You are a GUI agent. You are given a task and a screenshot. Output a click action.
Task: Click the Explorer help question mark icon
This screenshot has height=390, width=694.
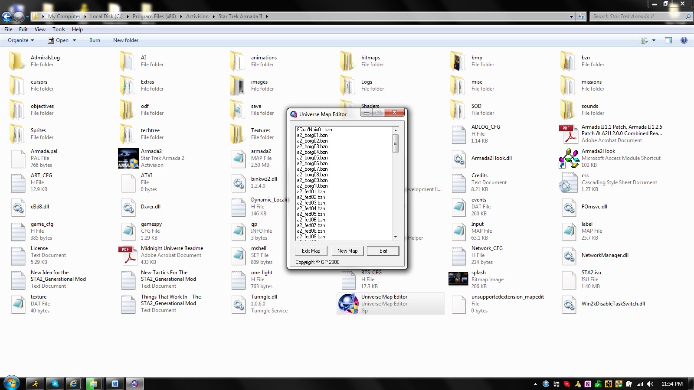tap(684, 40)
